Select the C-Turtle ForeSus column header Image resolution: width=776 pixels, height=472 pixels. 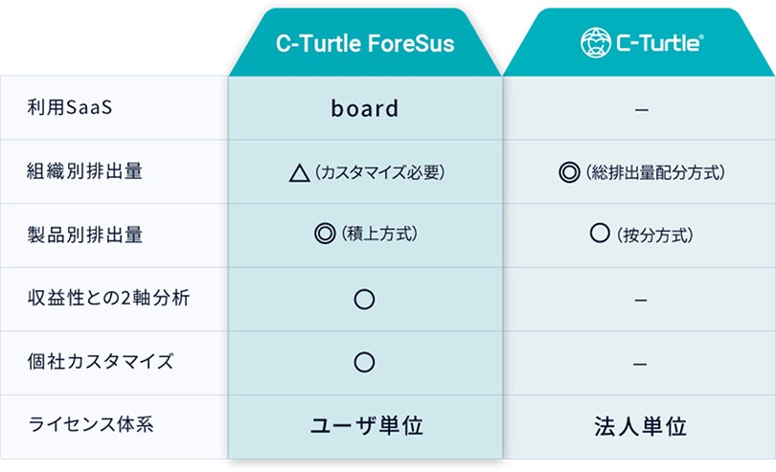point(364,43)
